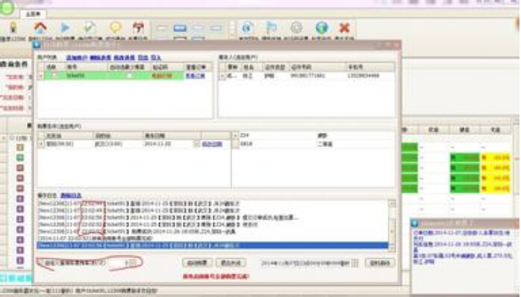Image resolution: width=521 pixels, height=297 pixels.
Task: Toggle the checkbox in the green account row
Action: coord(54,76)
